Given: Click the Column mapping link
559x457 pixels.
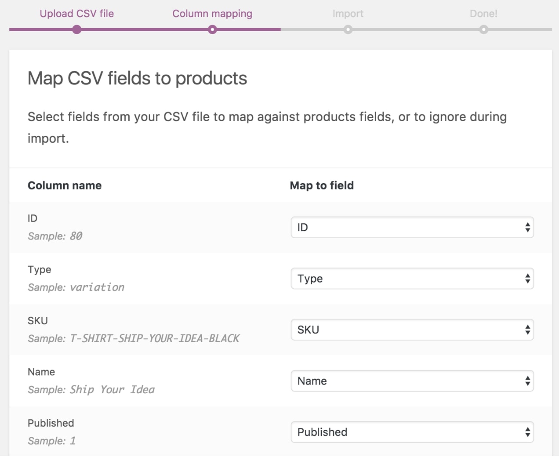Looking at the screenshot, I should pyautogui.click(x=213, y=13).
